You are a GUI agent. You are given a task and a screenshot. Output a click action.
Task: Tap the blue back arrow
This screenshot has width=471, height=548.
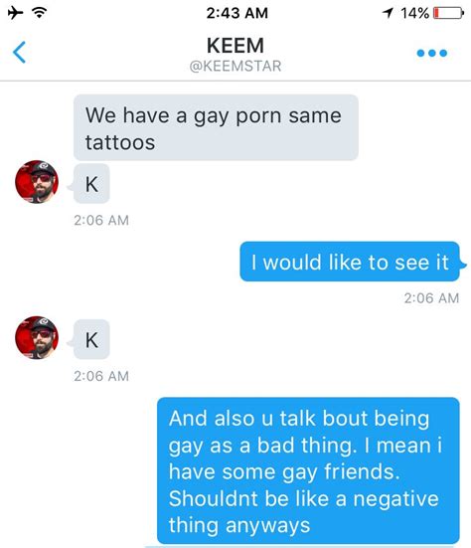coord(19,53)
